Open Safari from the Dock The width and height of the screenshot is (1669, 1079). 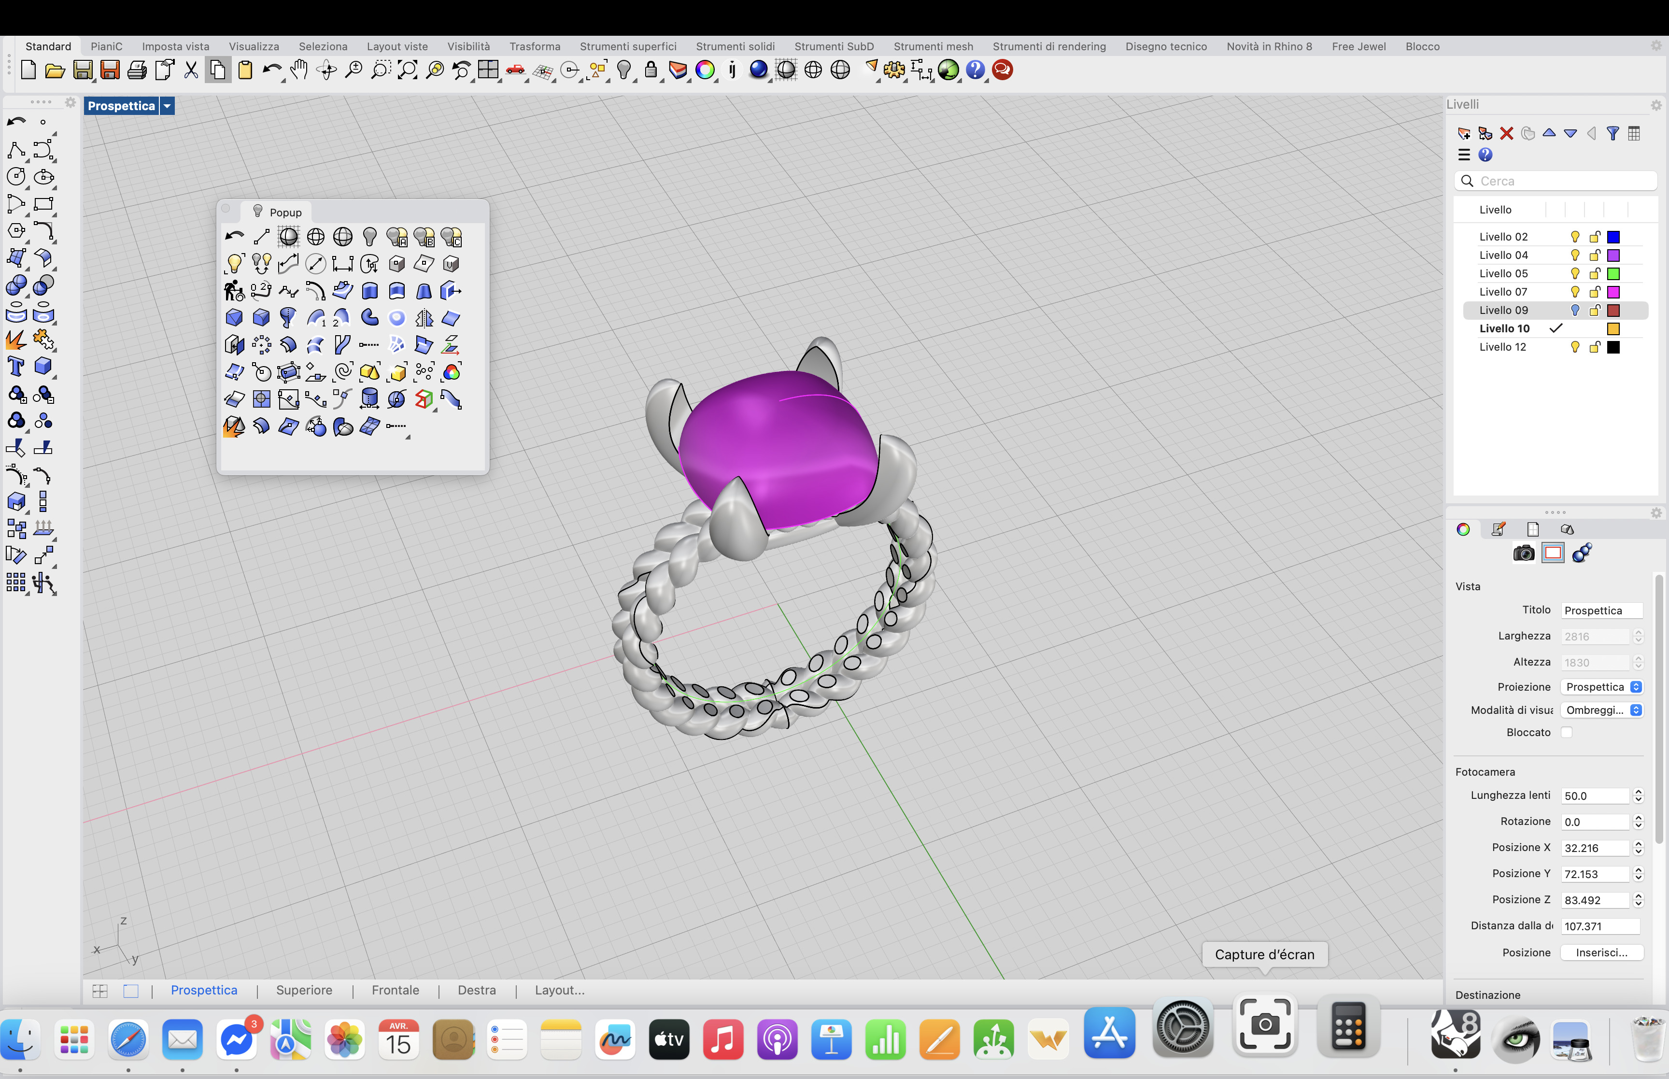pyautogui.click(x=128, y=1040)
